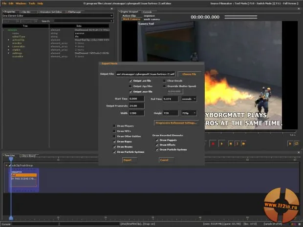Viewport: 303px width, 227px height.
Task: Toggle the subClipTrackGroup track checkbox
Action: click(9, 165)
